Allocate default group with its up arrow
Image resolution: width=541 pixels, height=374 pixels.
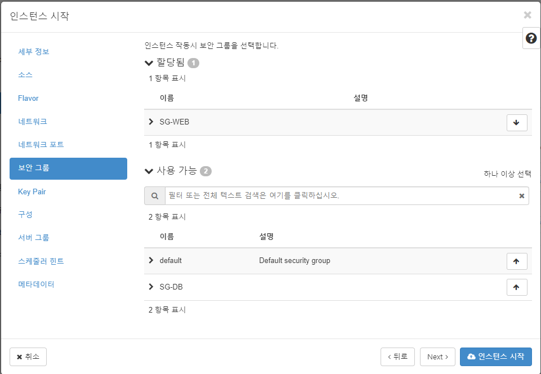516,261
